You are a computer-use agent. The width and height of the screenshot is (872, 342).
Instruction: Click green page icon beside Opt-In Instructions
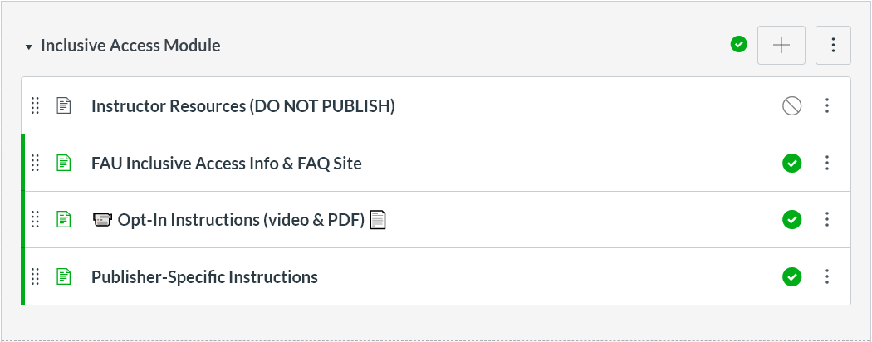coord(63,220)
